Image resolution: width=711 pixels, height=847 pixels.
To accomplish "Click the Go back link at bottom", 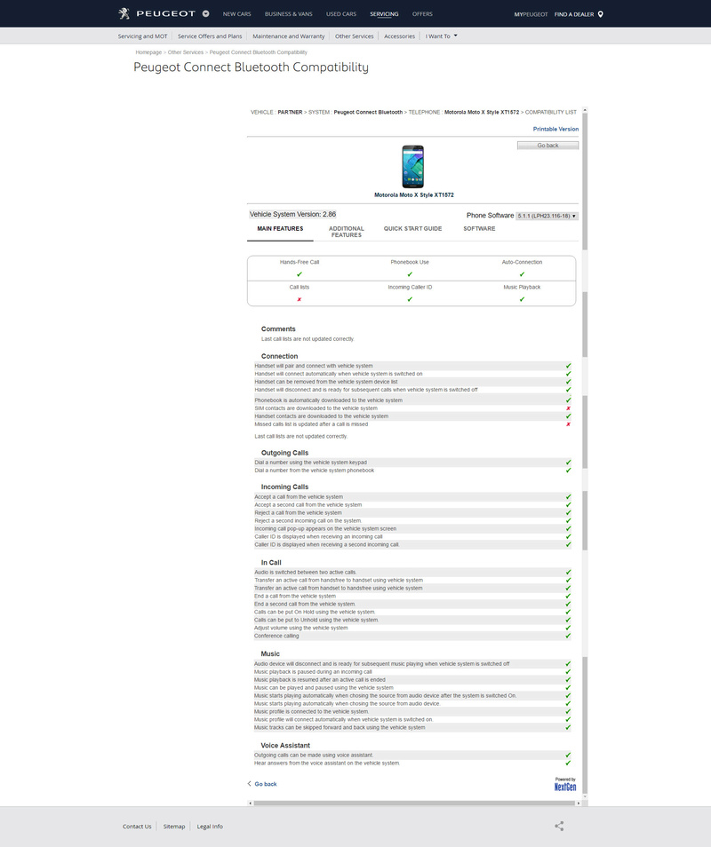I will click(x=266, y=784).
